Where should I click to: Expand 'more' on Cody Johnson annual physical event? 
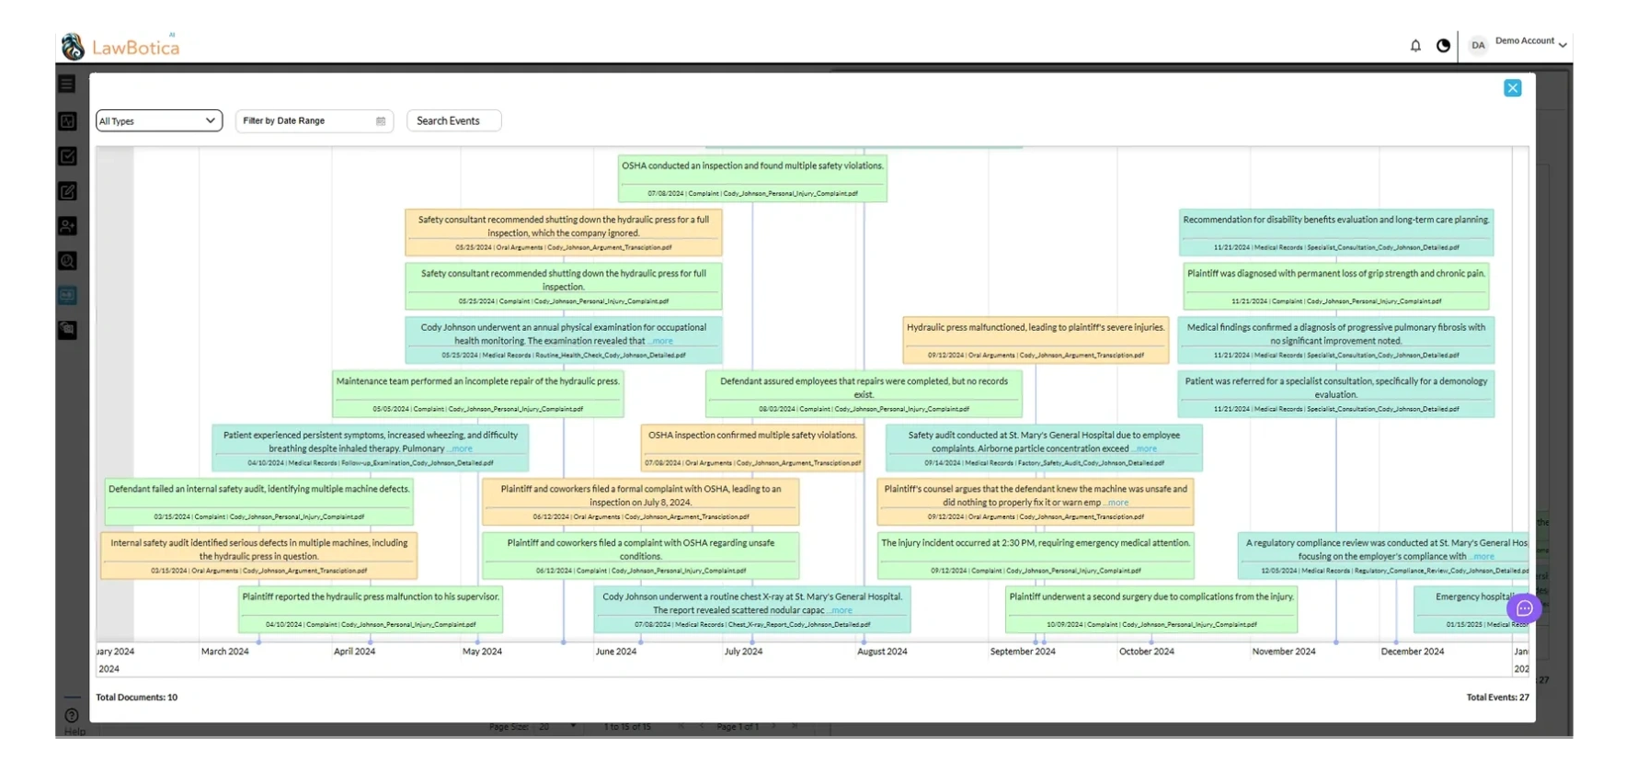click(x=661, y=341)
